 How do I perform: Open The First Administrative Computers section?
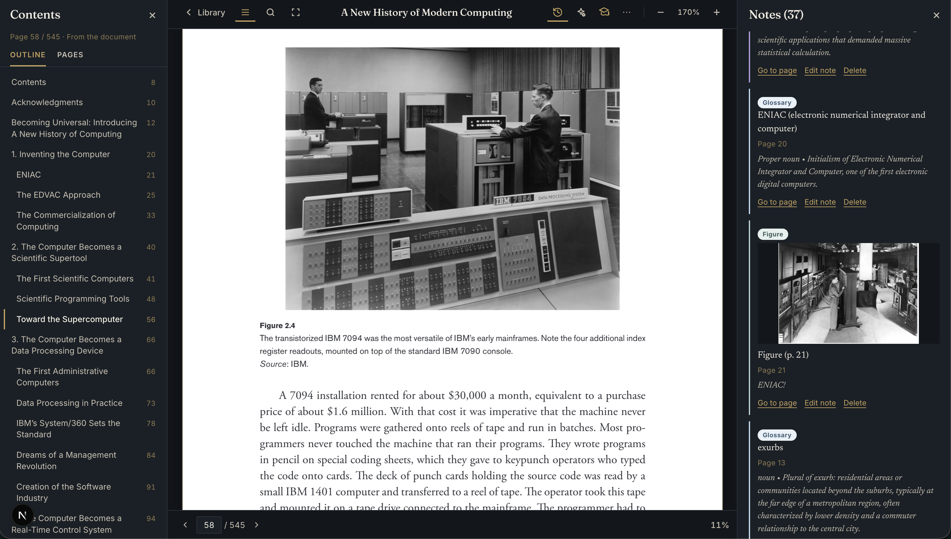point(83,377)
